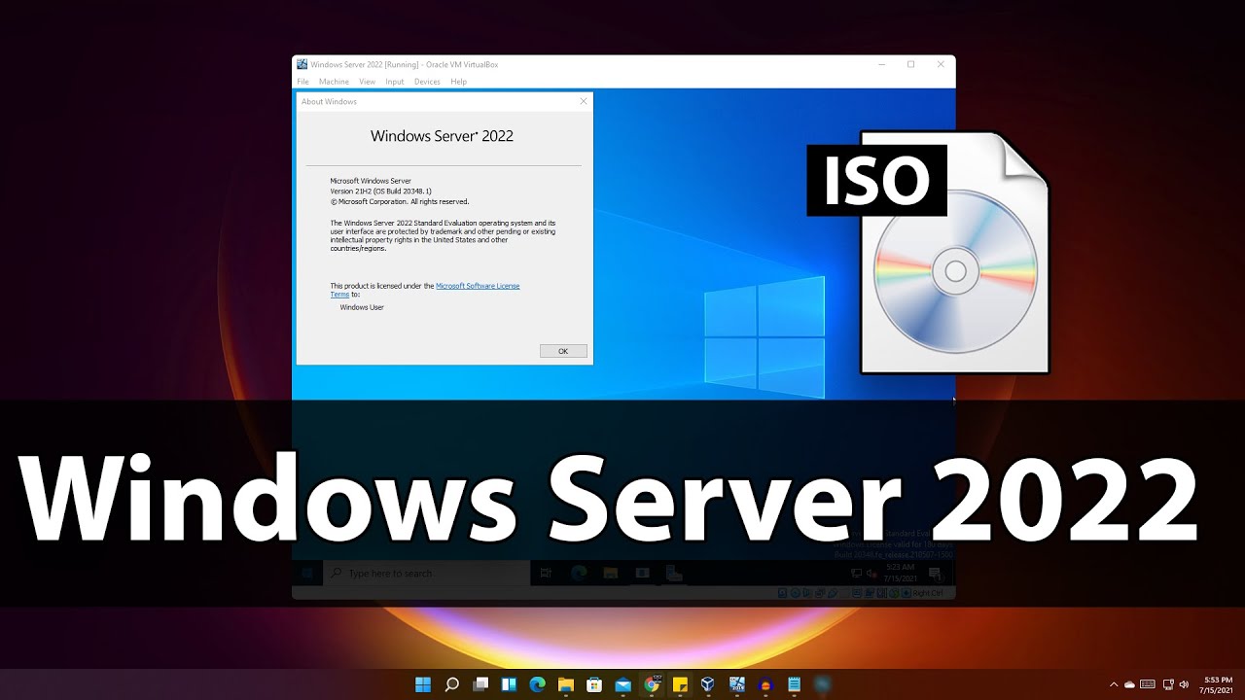Open VirtualBox from the host taskbar
This screenshot has width=1245, height=700.
[708, 684]
